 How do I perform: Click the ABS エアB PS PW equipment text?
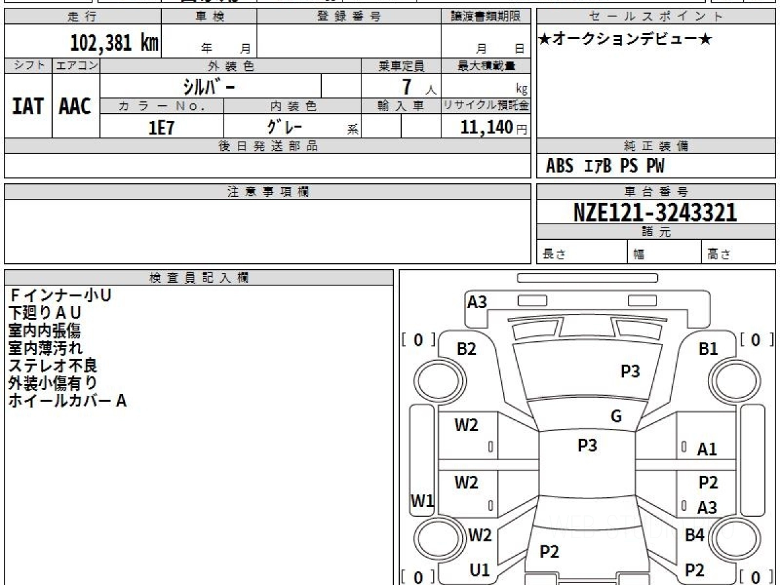(605, 166)
